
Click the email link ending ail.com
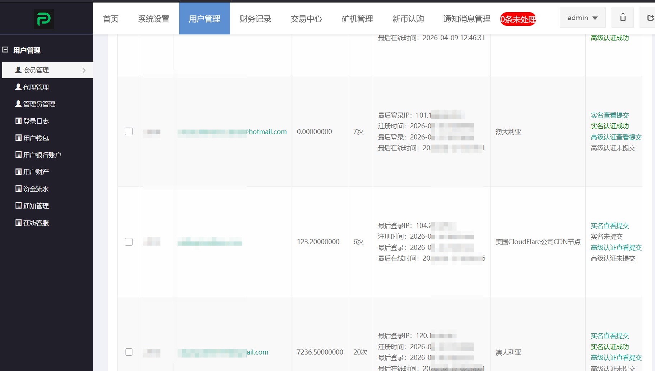click(223, 352)
